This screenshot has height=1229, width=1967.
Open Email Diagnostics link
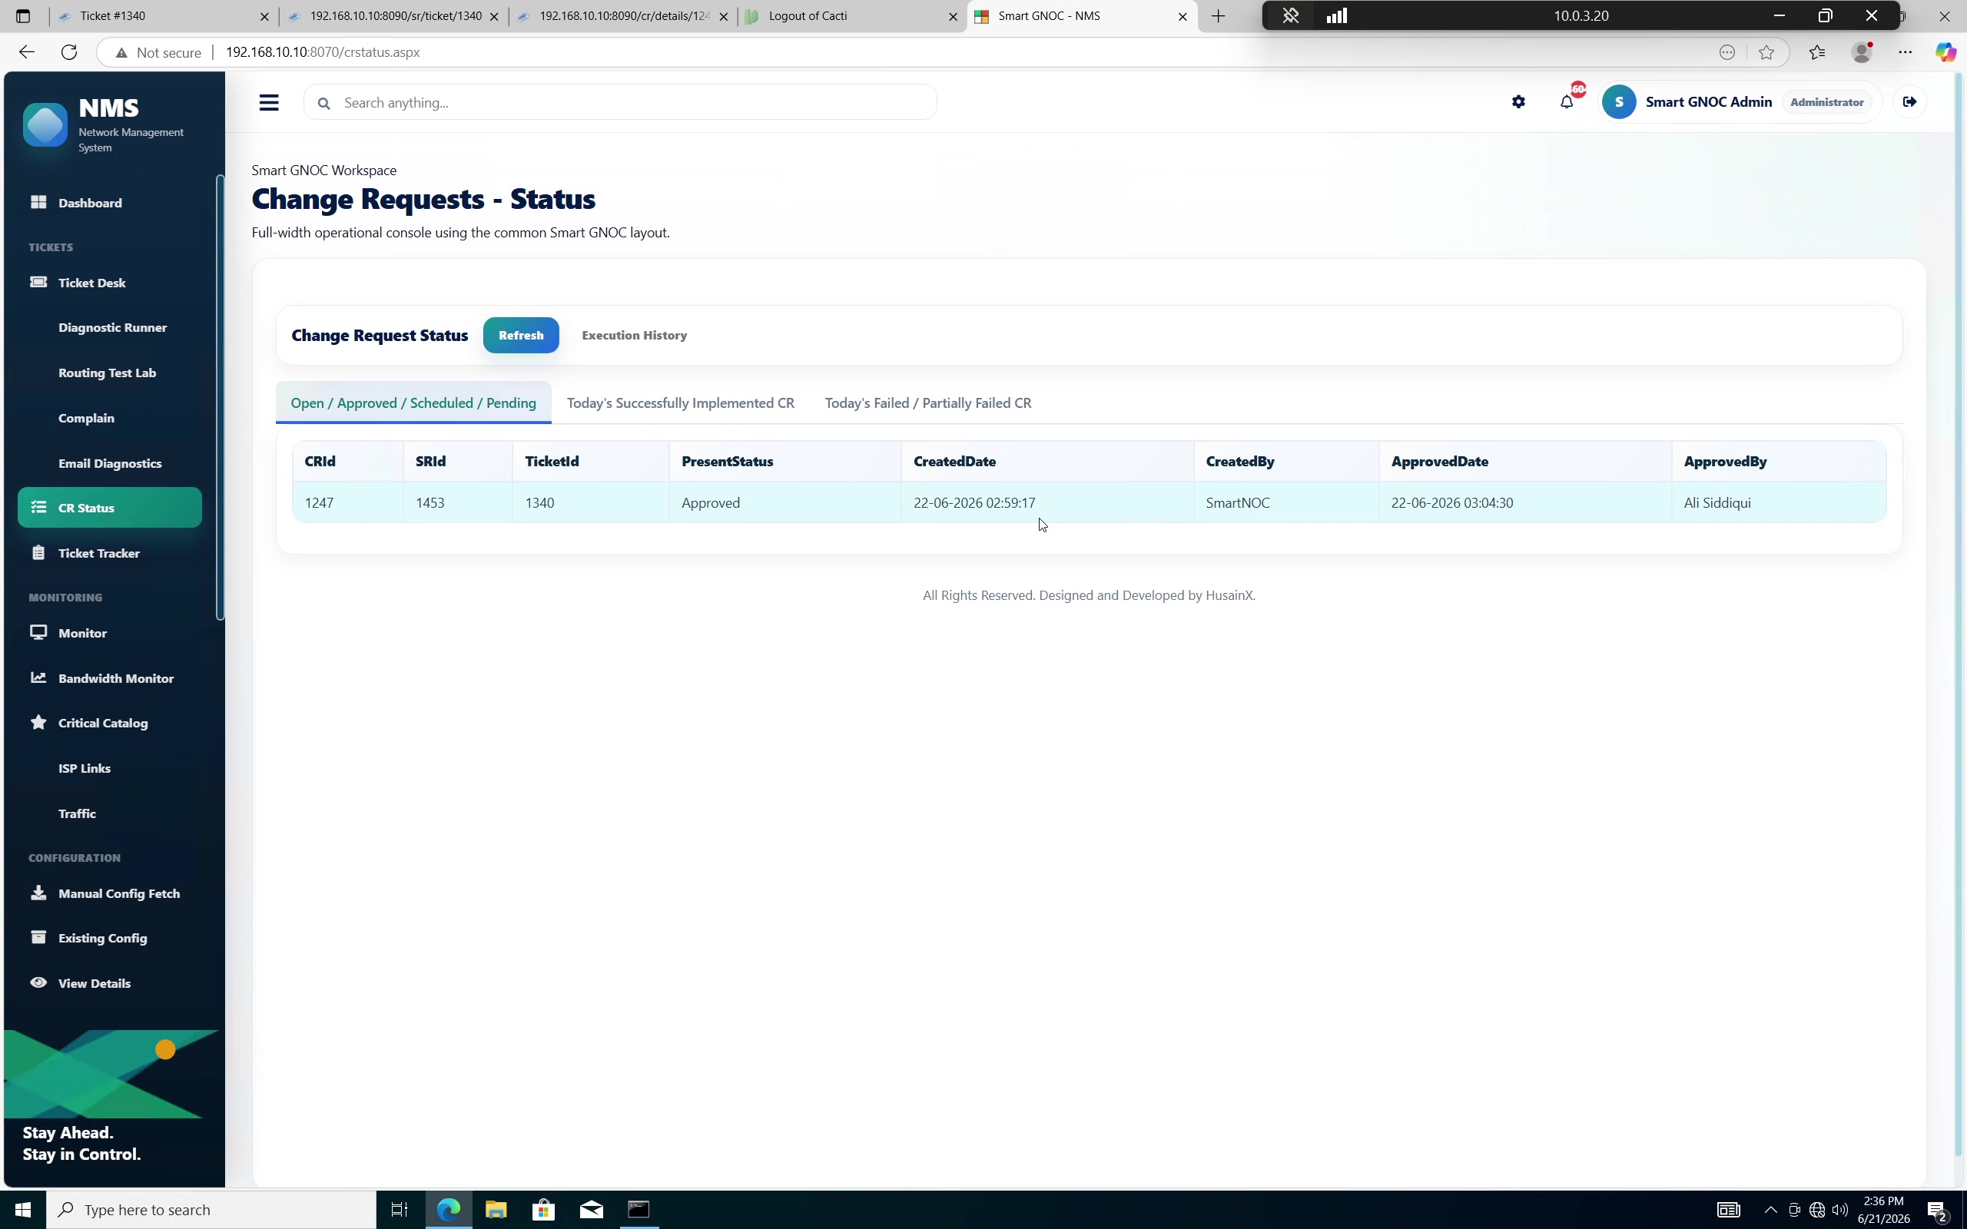click(x=110, y=463)
